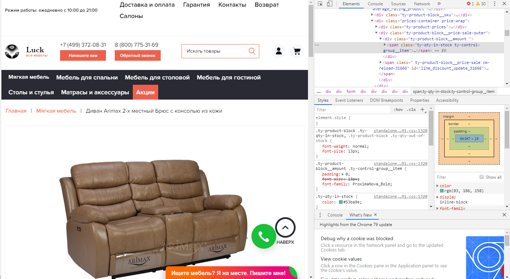Expand the selected ty-qty-in-stock span
The height and width of the screenshot is (279, 510).
pos(385,45)
